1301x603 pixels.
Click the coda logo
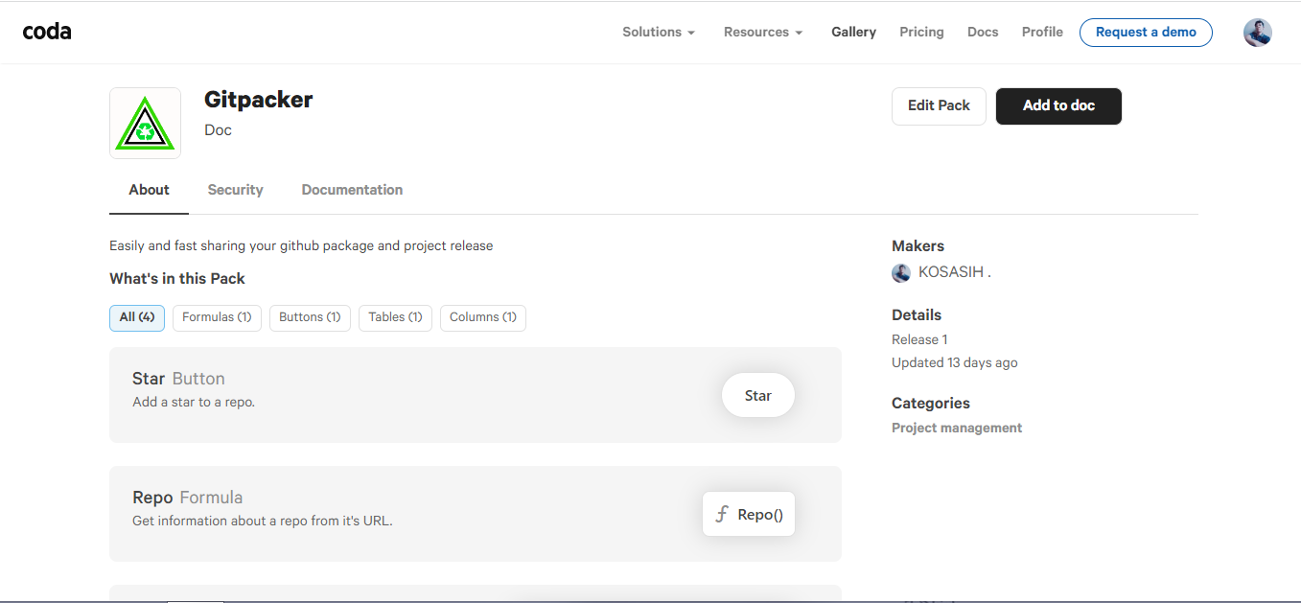pos(47,32)
